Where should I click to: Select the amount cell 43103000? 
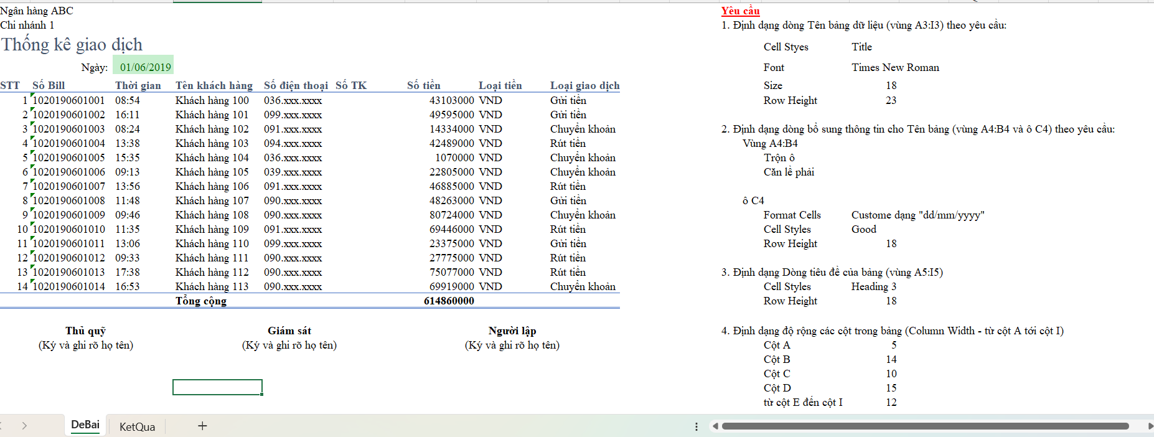pyautogui.click(x=452, y=100)
